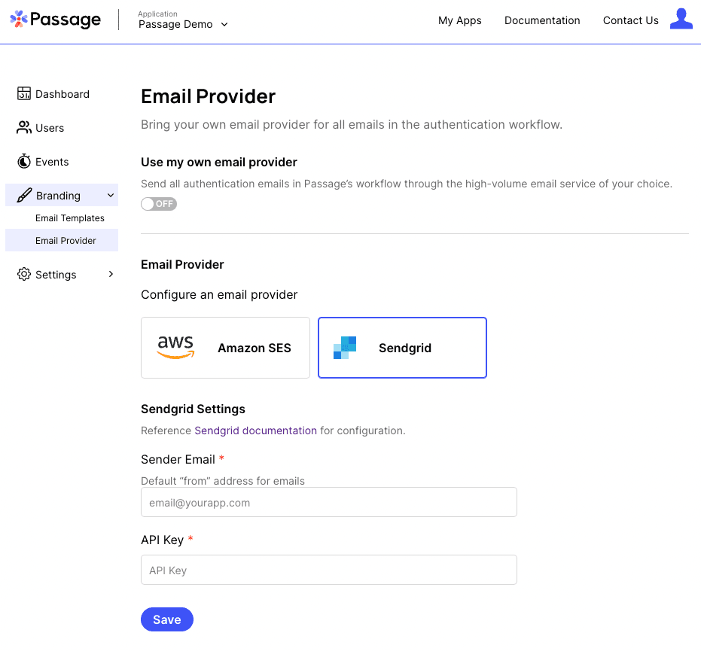
Task: Collapse the Branding section chevron
Action: click(109, 195)
